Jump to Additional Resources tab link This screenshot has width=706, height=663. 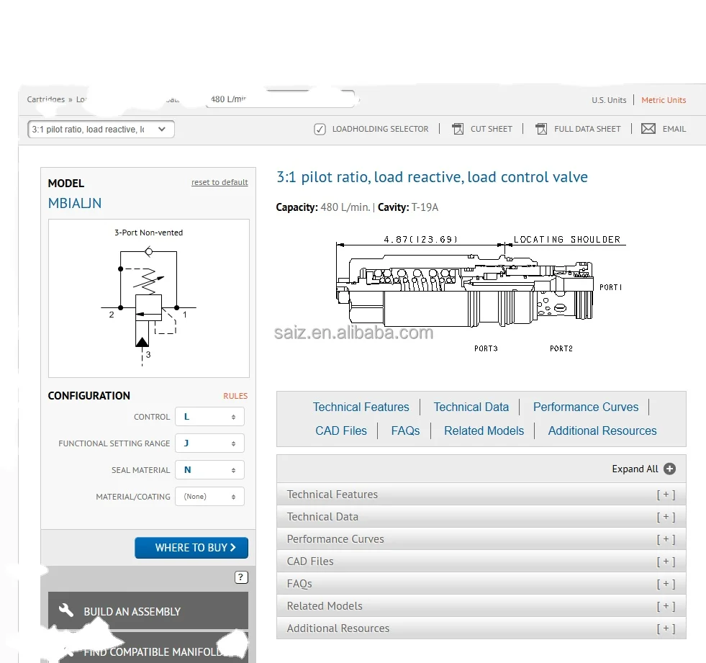pos(602,431)
